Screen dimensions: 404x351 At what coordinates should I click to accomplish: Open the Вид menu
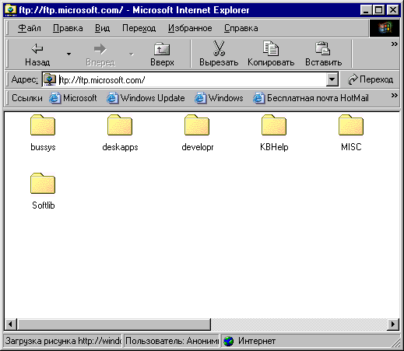tap(102, 28)
